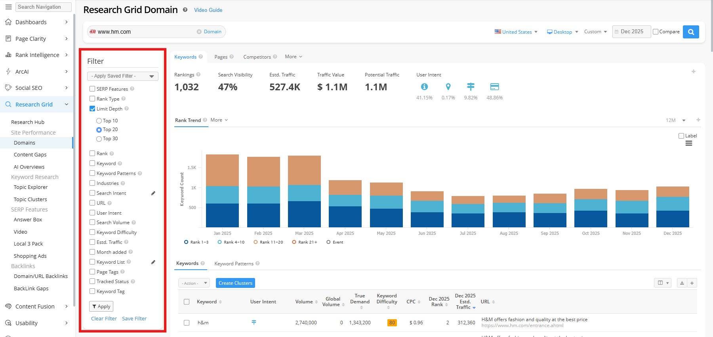Click the help icon next to page title
The height and width of the screenshot is (337, 713).
click(x=185, y=10)
